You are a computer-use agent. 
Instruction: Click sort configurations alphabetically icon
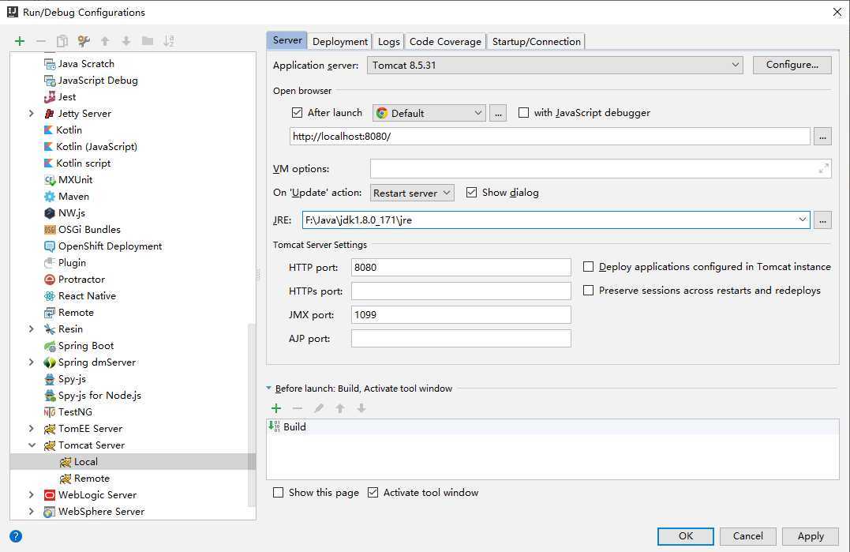pyautogui.click(x=169, y=41)
